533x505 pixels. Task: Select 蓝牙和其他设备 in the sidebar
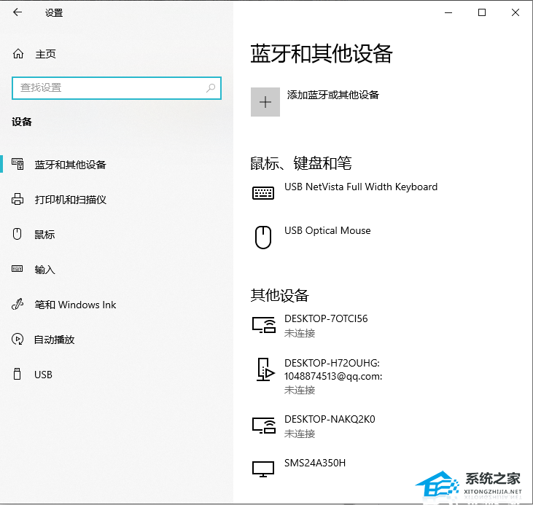(x=71, y=165)
